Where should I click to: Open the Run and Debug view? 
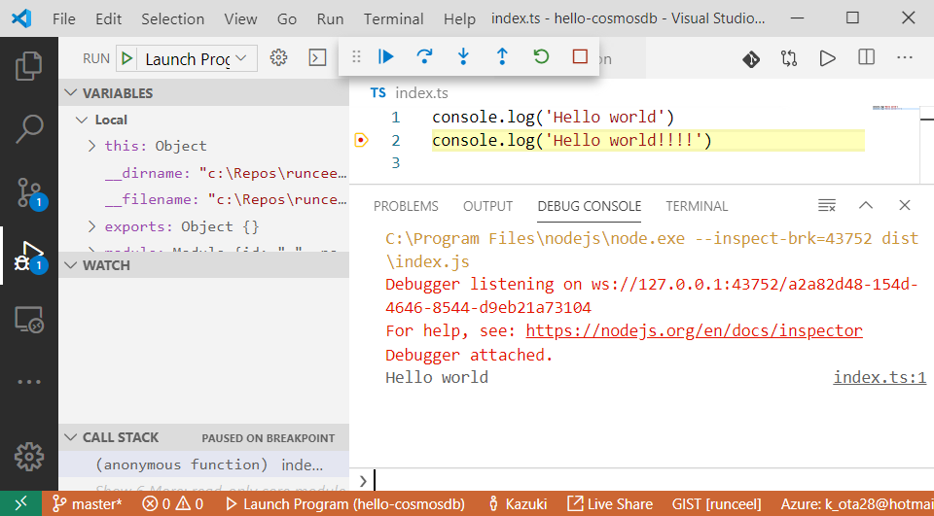point(30,258)
